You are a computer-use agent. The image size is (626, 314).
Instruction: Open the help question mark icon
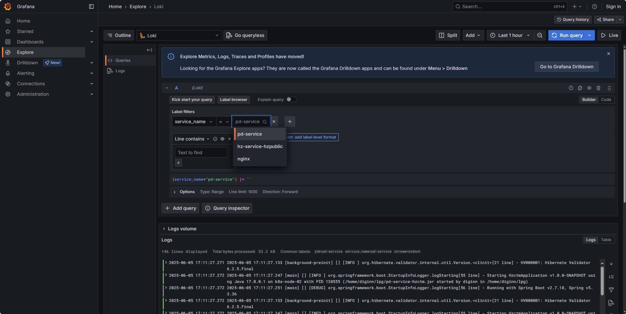(x=594, y=7)
